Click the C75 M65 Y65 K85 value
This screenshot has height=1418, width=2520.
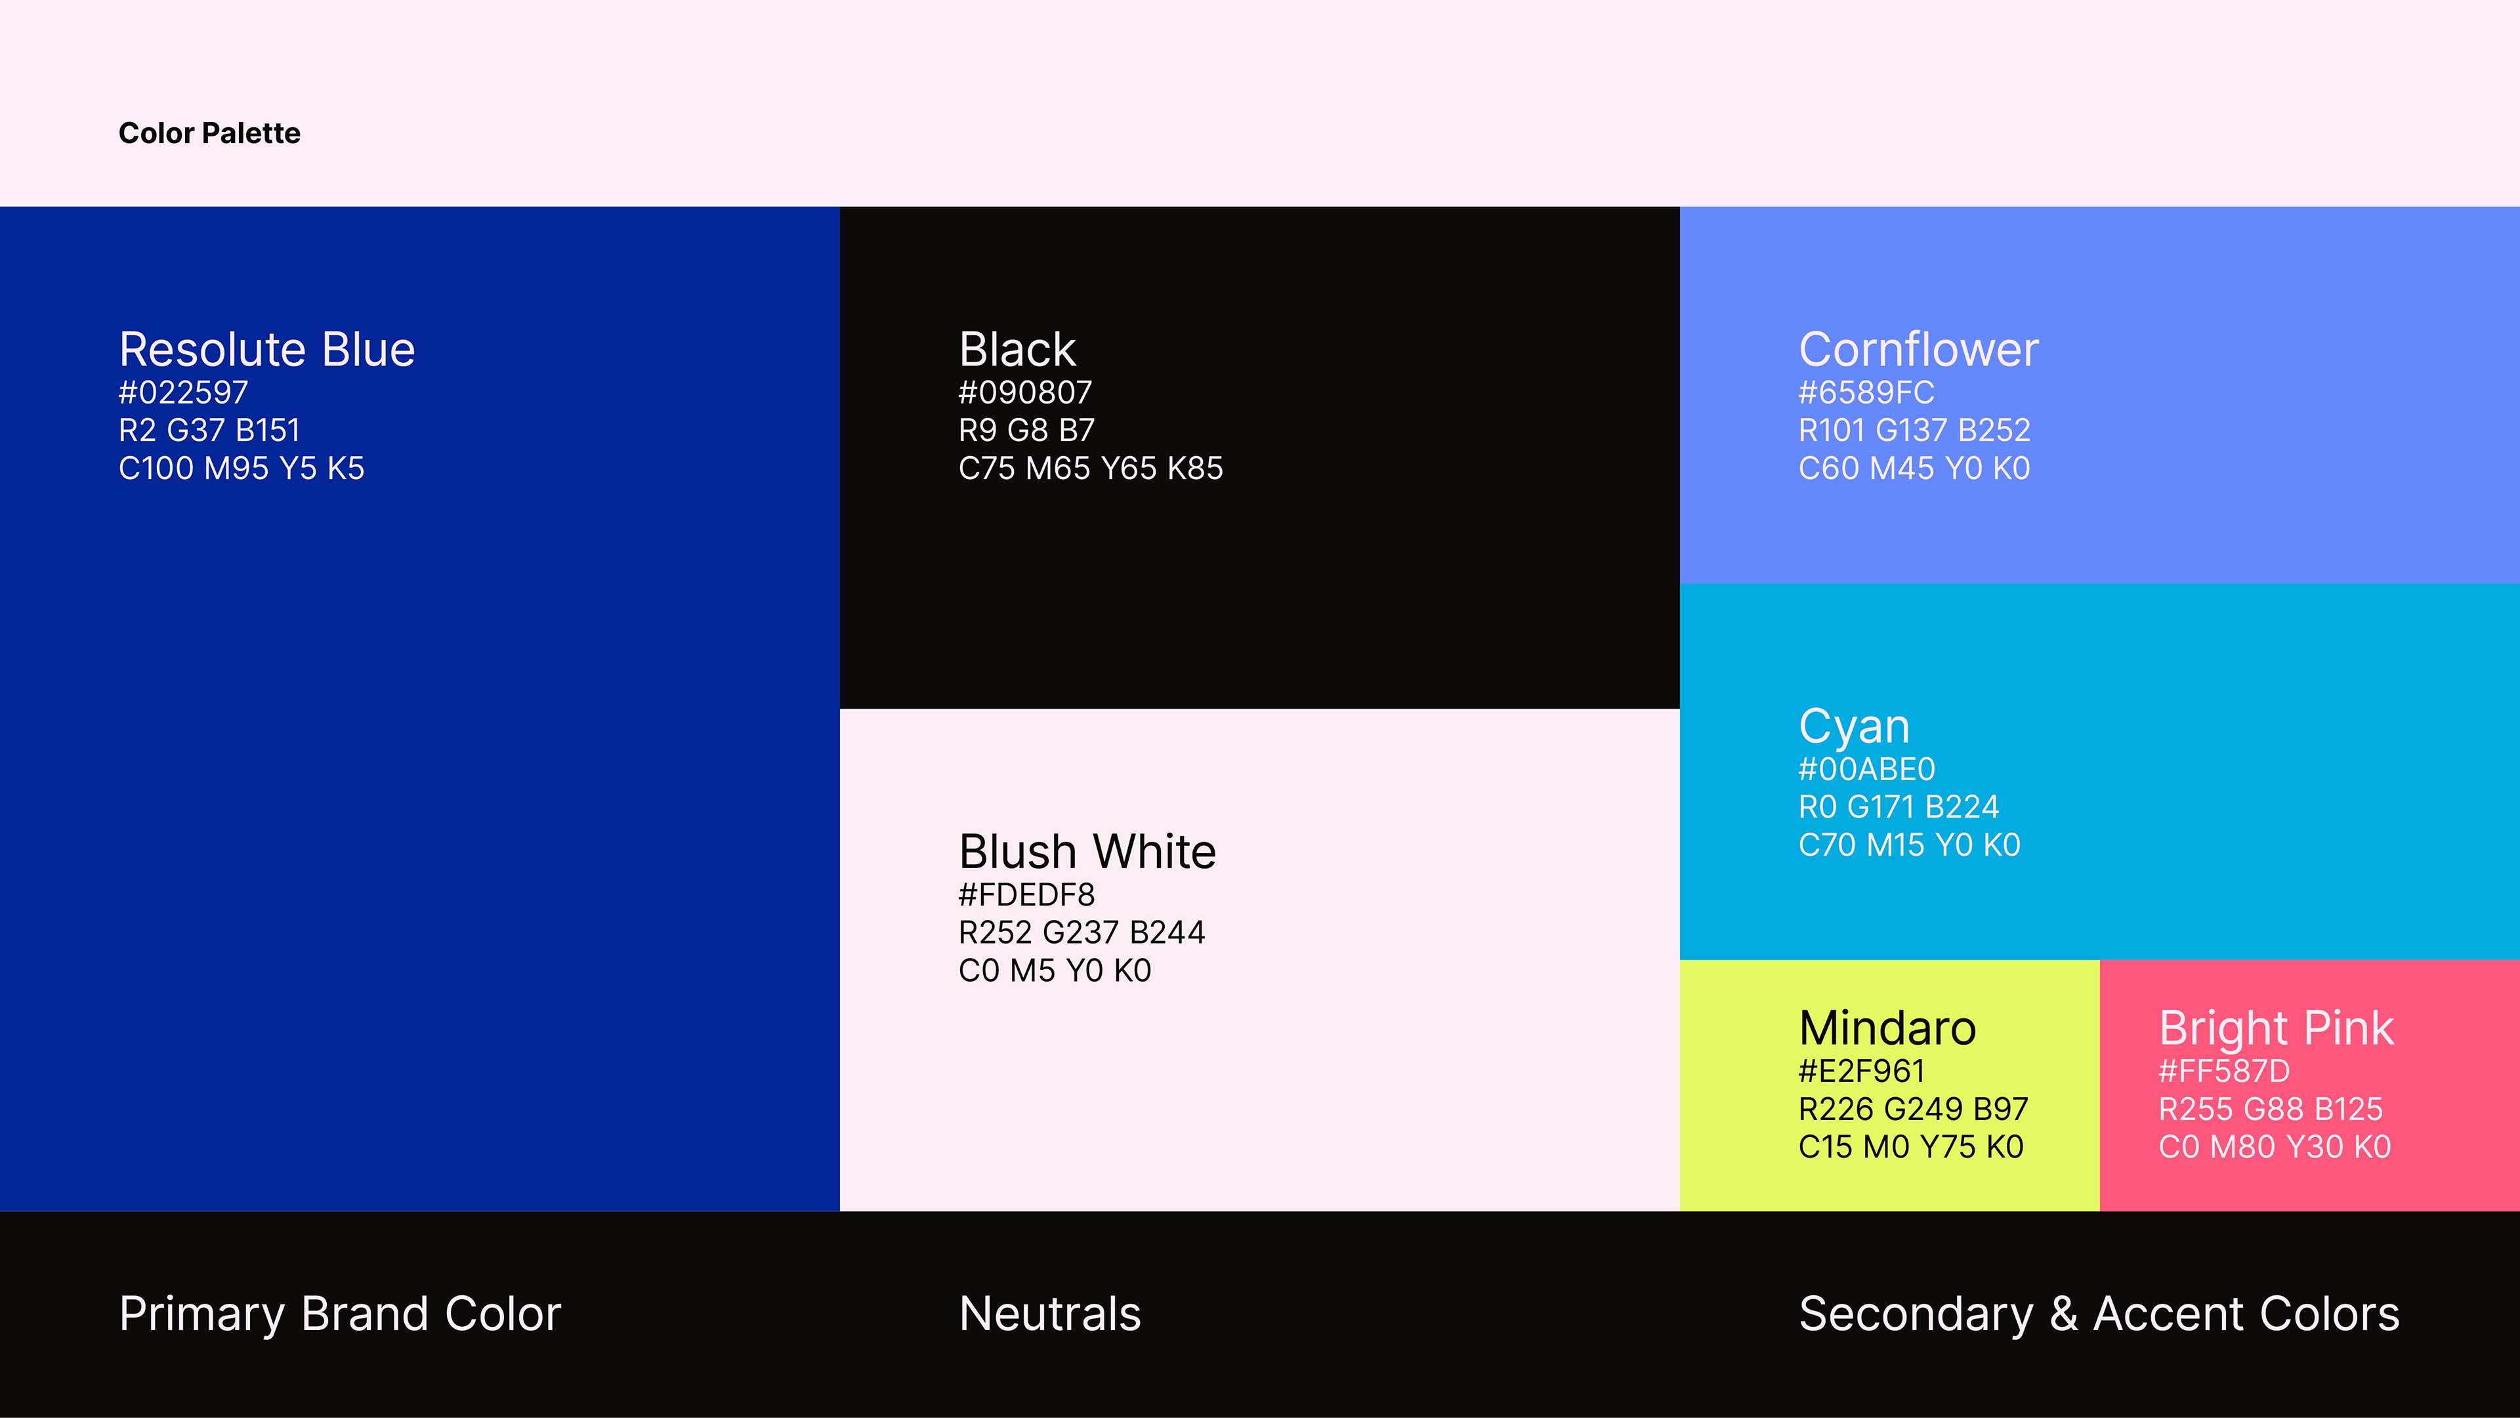point(1091,469)
